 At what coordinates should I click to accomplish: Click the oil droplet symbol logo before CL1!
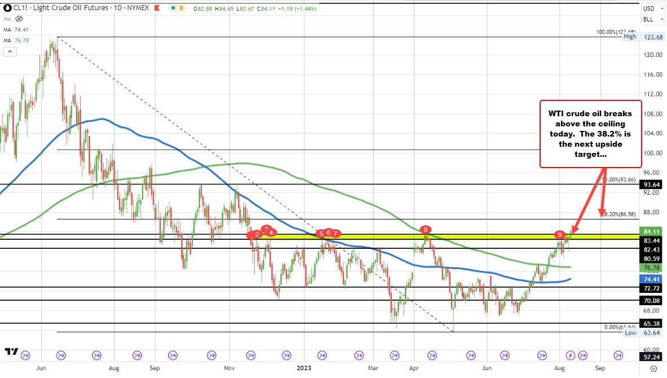(7, 8)
